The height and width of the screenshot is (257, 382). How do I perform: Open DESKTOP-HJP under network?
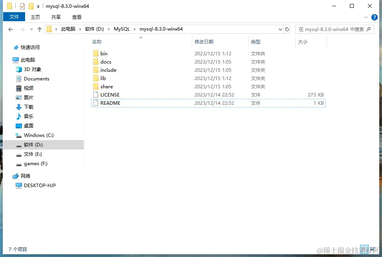(x=40, y=186)
